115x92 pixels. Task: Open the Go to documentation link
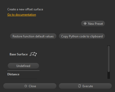[22, 15]
